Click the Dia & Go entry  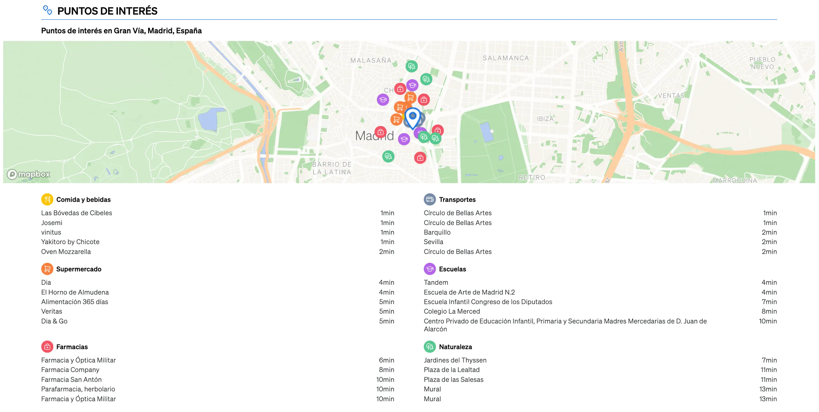coord(218,321)
